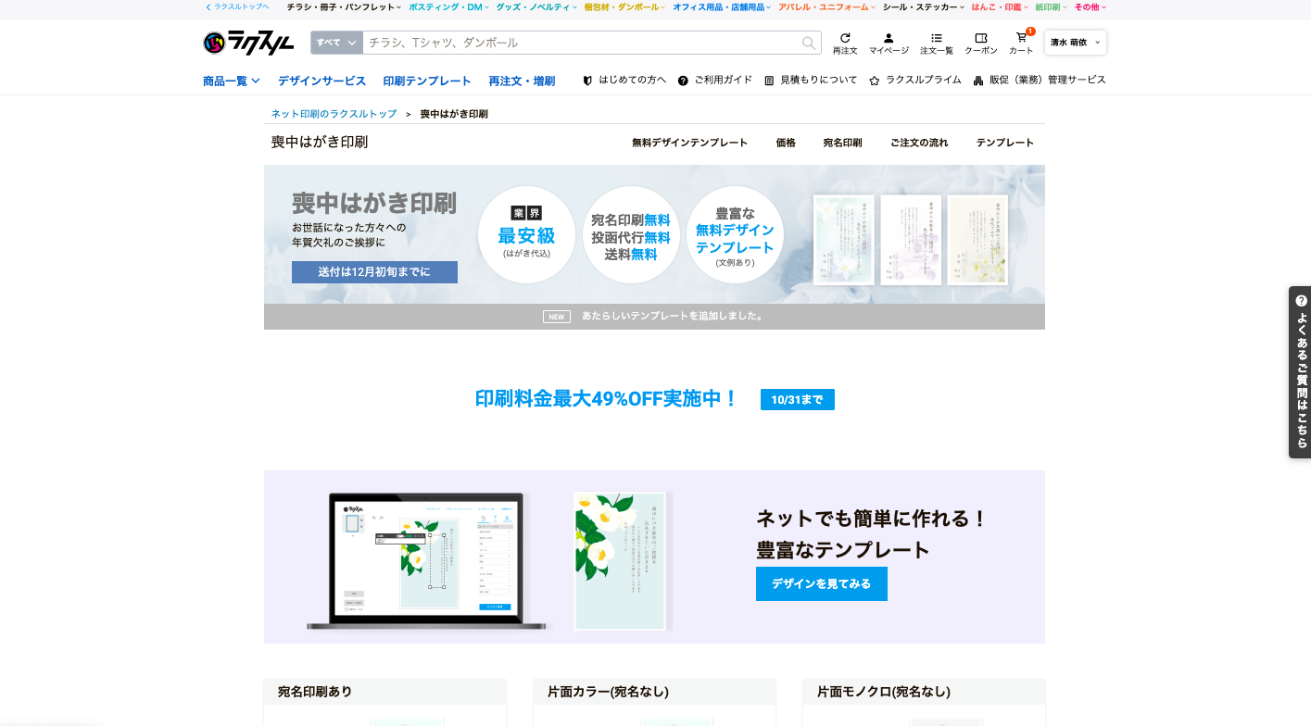This screenshot has width=1311, height=726.
Task: Click the search magnifier icon
Action: click(x=809, y=43)
